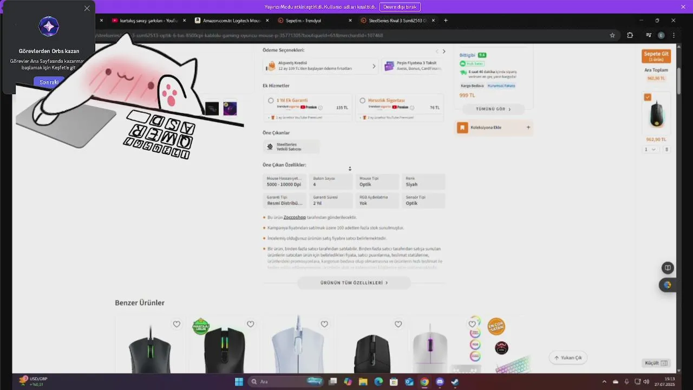
Task: Click Yukarı Çık scroll-to-top button
Action: click(568, 357)
